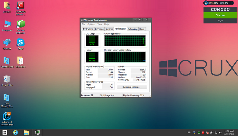The height and width of the screenshot is (136, 238).
Task: Select the Computer desktop icon
Action: pos(7,26)
